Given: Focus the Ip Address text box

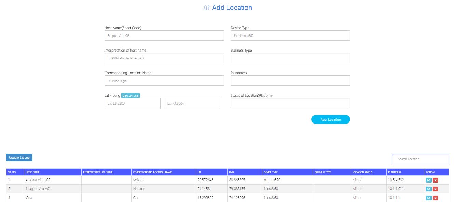Looking at the screenshot, I should coord(290,81).
